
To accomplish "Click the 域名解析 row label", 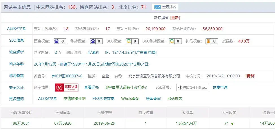I will [16, 52].
